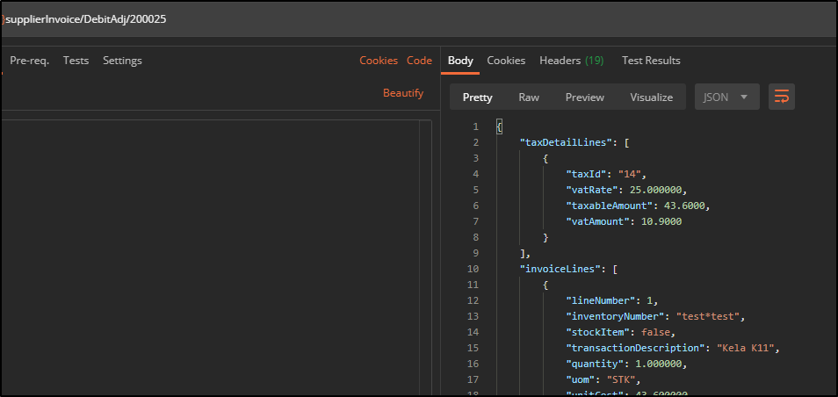Image resolution: width=838 pixels, height=397 pixels.
Task: Open the Pre-req. script tab
Action: pyautogui.click(x=29, y=61)
